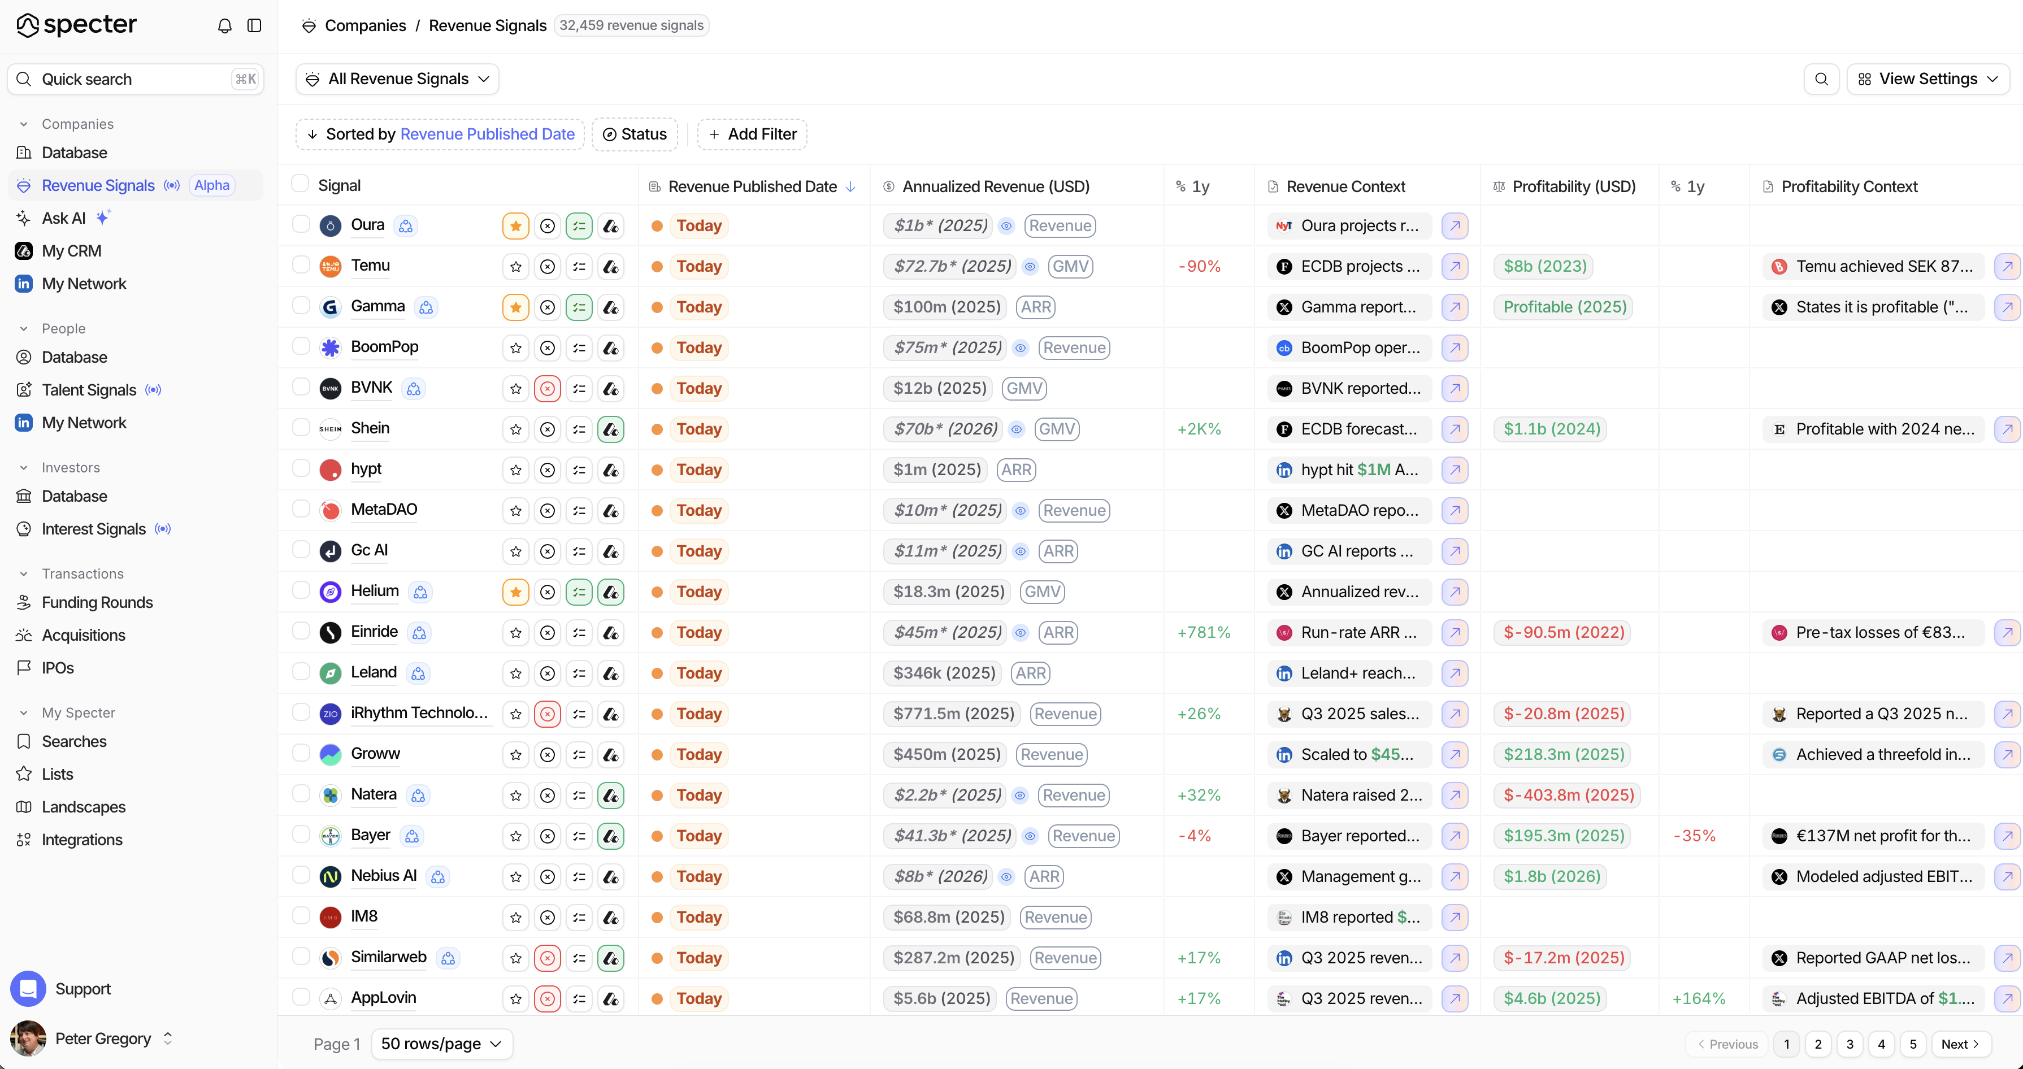Expand the View Settings dropdown
The width and height of the screenshot is (2023, 1069).
(x=1928, y=79)
